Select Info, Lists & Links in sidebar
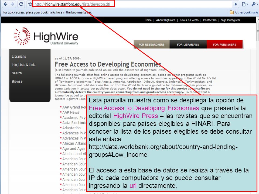The height and width of the screenshot is (194, 259). pos(24,65)
